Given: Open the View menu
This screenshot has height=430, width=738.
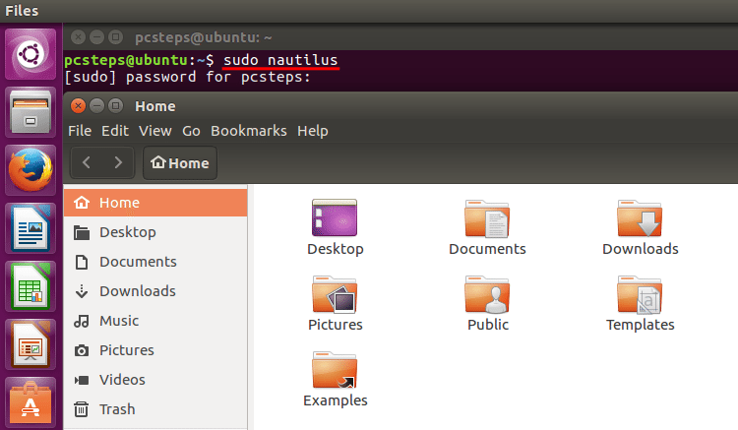Looking at the screenshot, I should (x=154, y=131).
